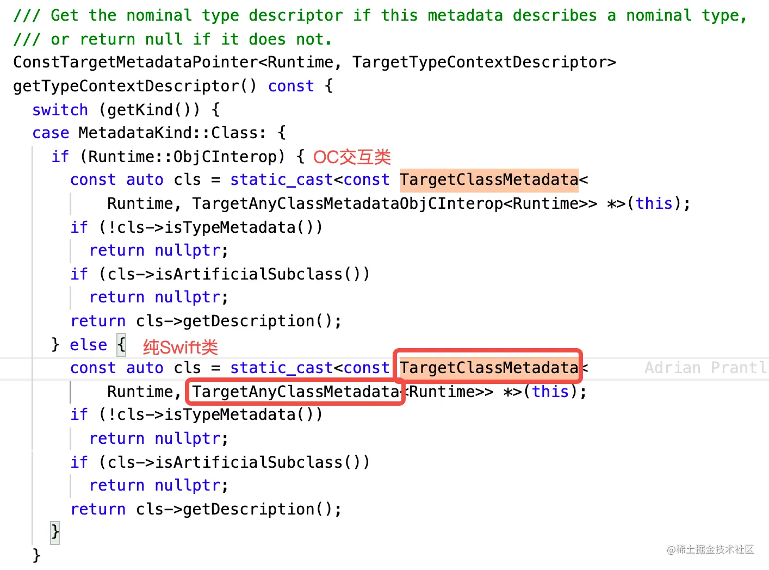Image resolution: width=769 pixels, height=570 pixels.
Task: Click the const qualifier after getTypeContextDescriptor()
Action: coord(291,86)
